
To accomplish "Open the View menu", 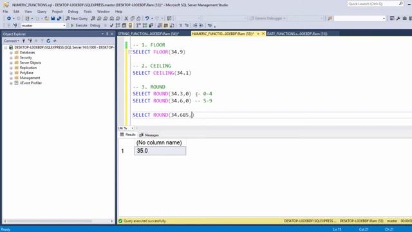I will (28, 12).
